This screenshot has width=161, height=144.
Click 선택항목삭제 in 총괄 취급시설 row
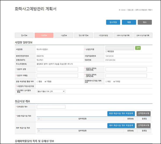144,114
